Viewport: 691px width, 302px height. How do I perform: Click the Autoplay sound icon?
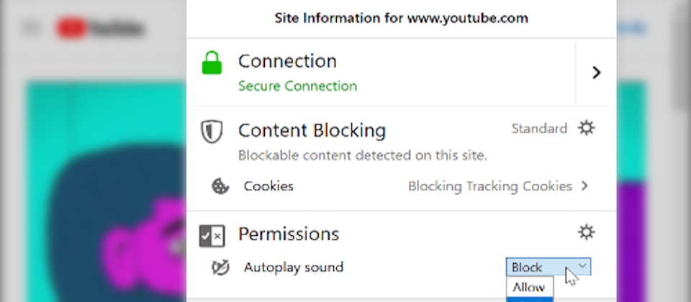pyautogui.click(x=220, y=267)
